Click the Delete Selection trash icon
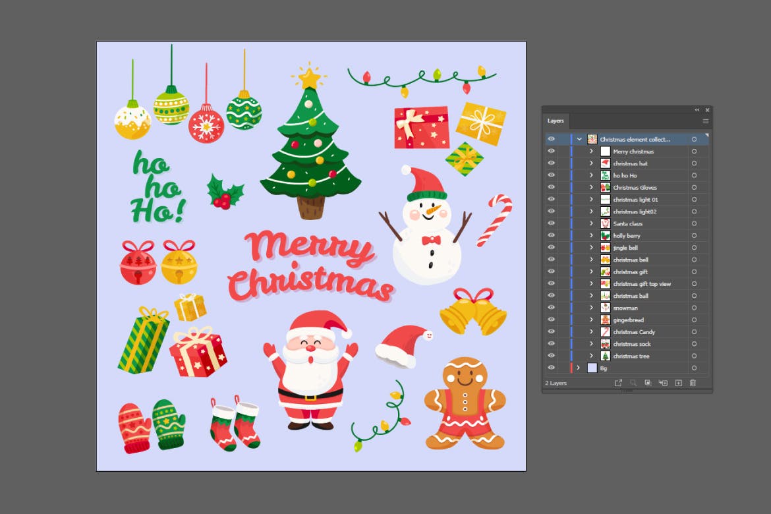 pyautogui.click(x=693, y=383)
